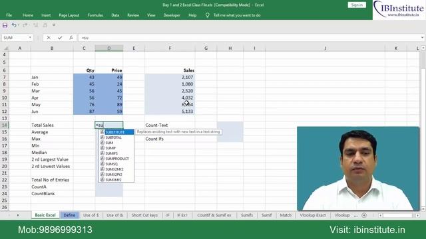
Task: Click the Sign in button
Action: 357,5
